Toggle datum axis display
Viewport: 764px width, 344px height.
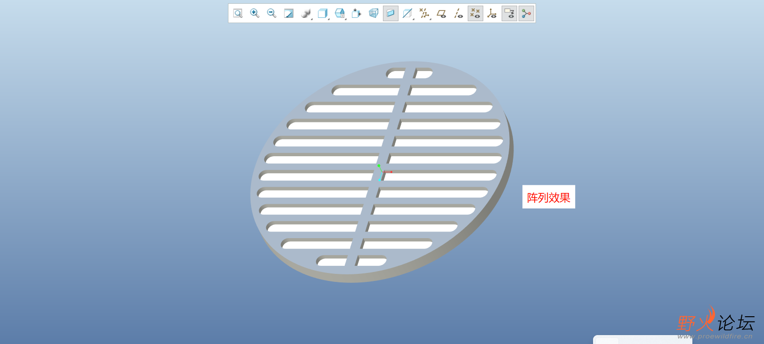click(458, 13)
